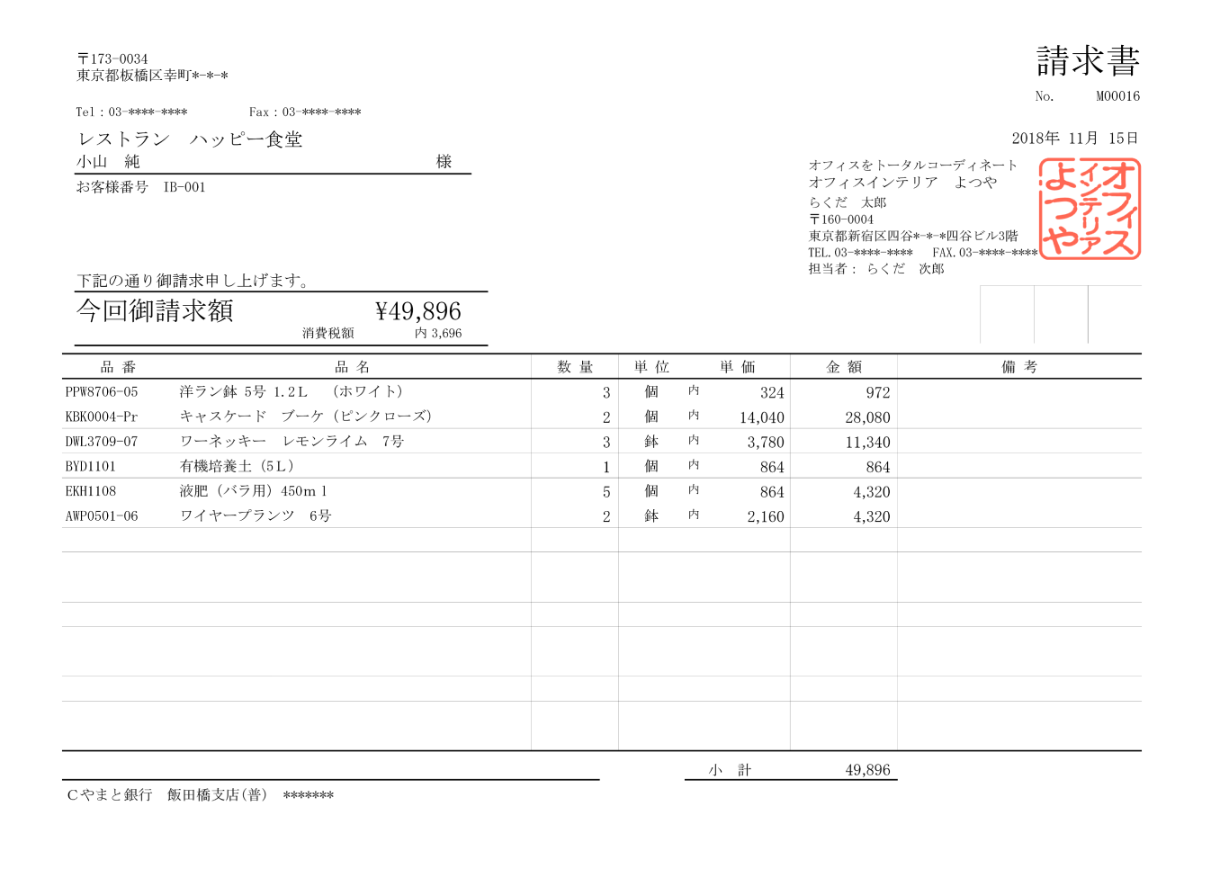This screenshot has height=869, width=1229.
Task: Click the unit price 14,040
Action: point(762,418)
